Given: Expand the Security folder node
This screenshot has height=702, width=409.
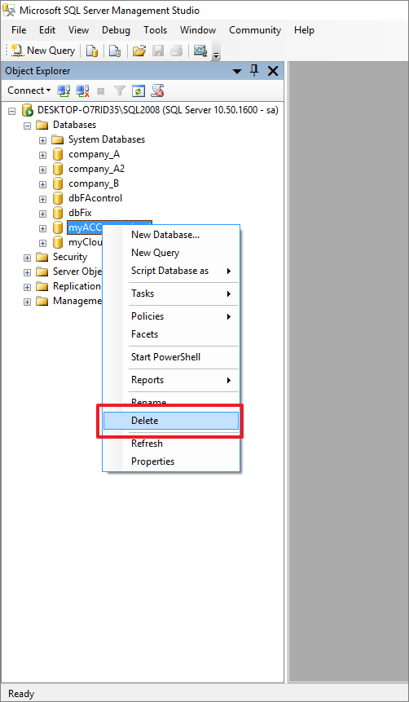Looking at the screenshot, I should point(28,258).
